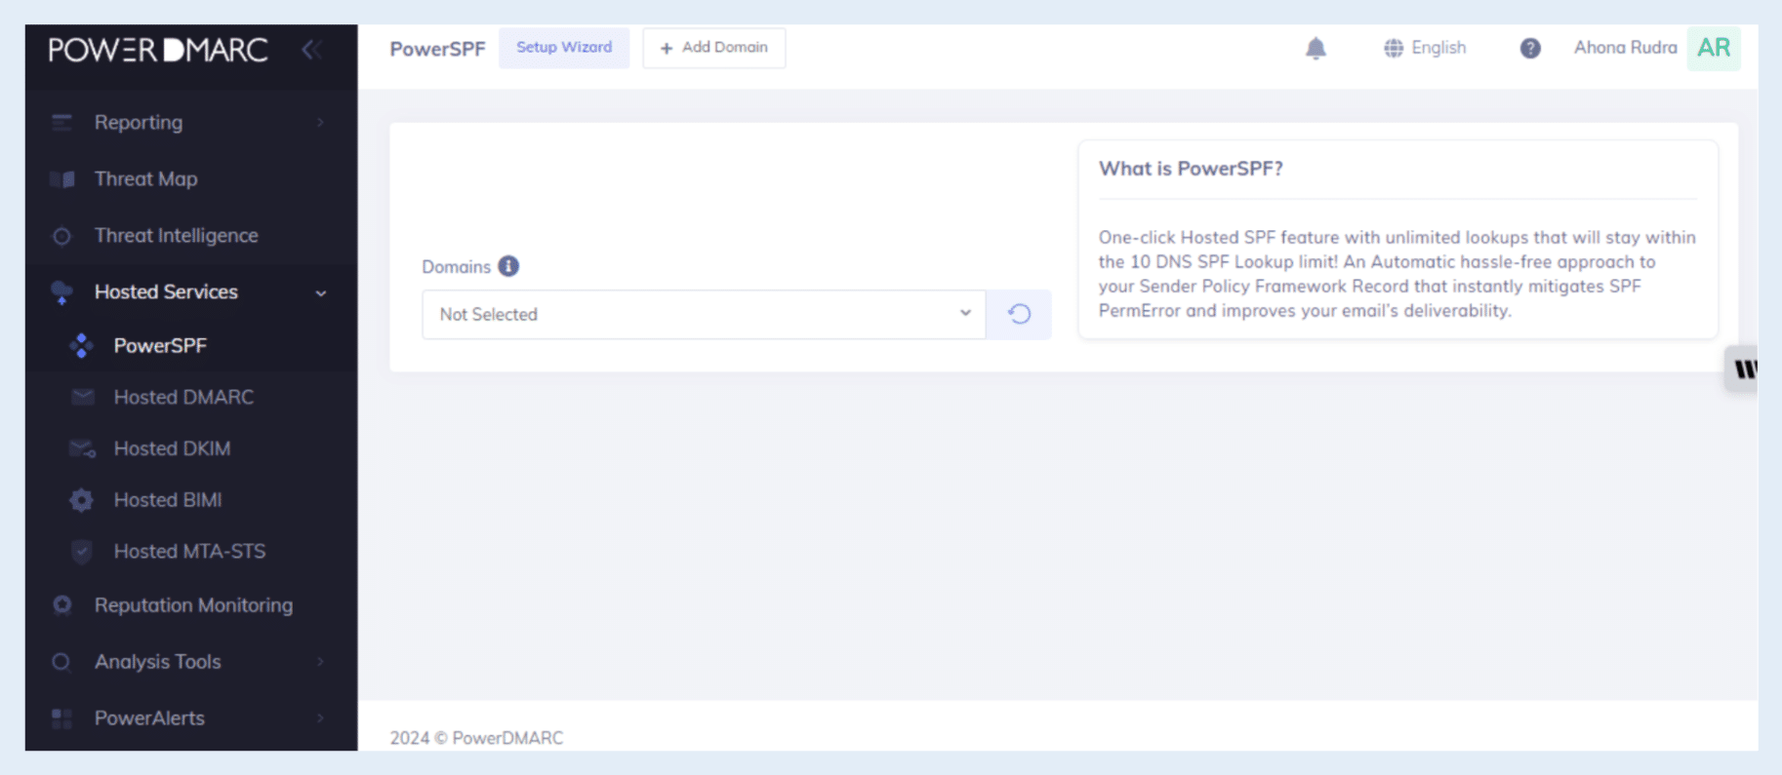Click the PowerAlerts icon
The width and height of the screenshot is (1782, 775).
(x=61, y=718)
